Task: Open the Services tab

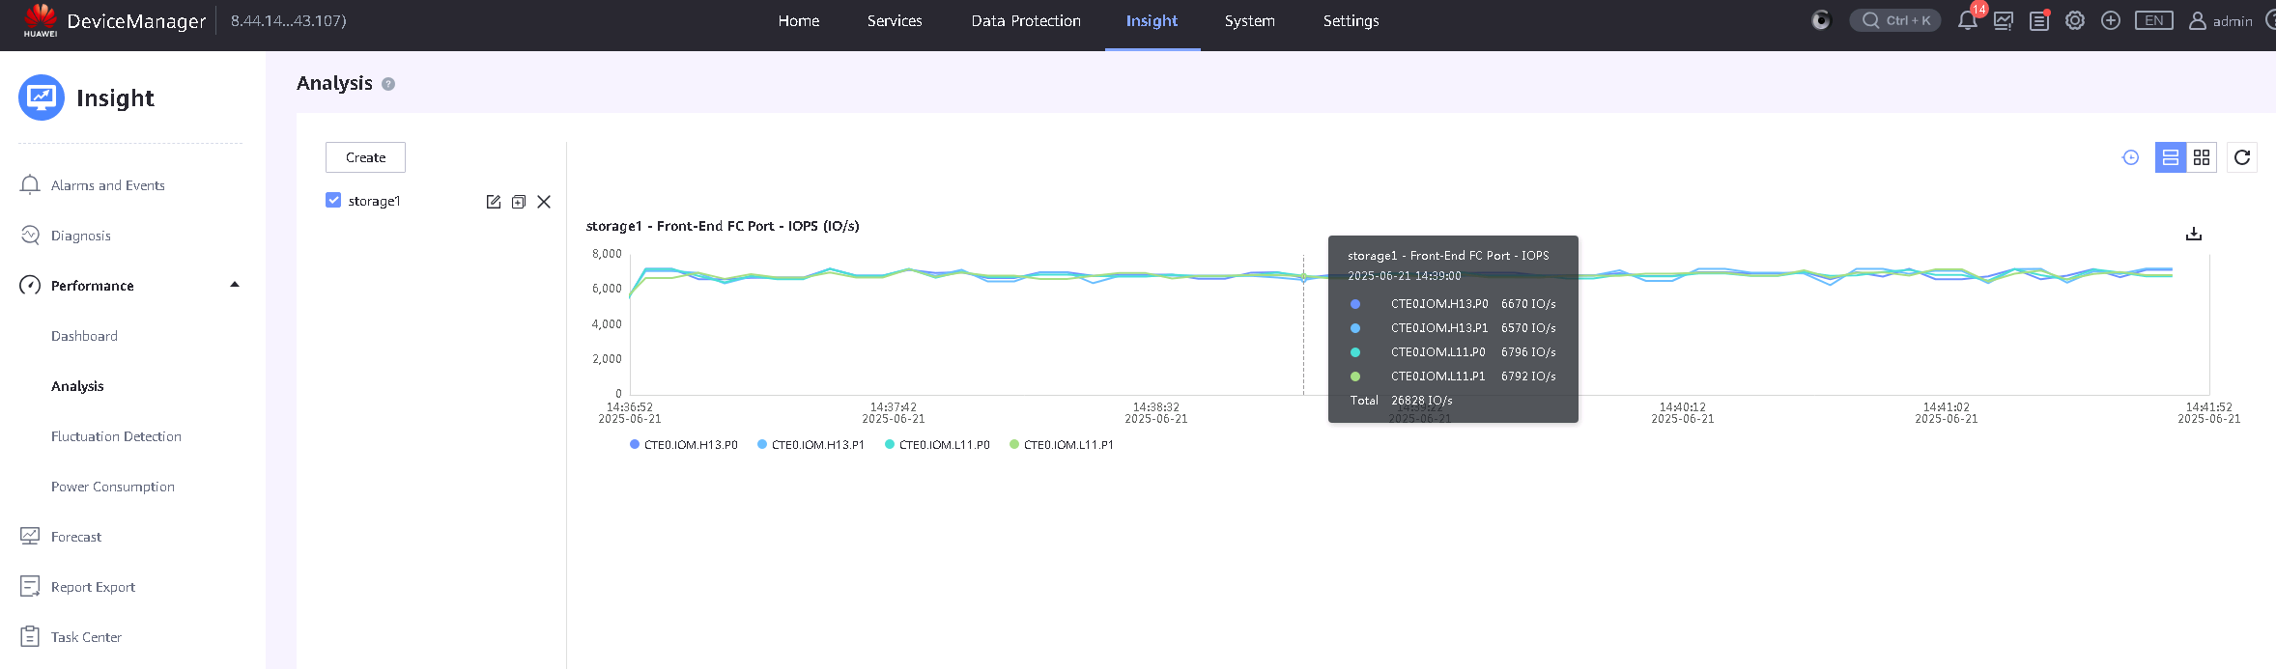Action: [895, 20]
